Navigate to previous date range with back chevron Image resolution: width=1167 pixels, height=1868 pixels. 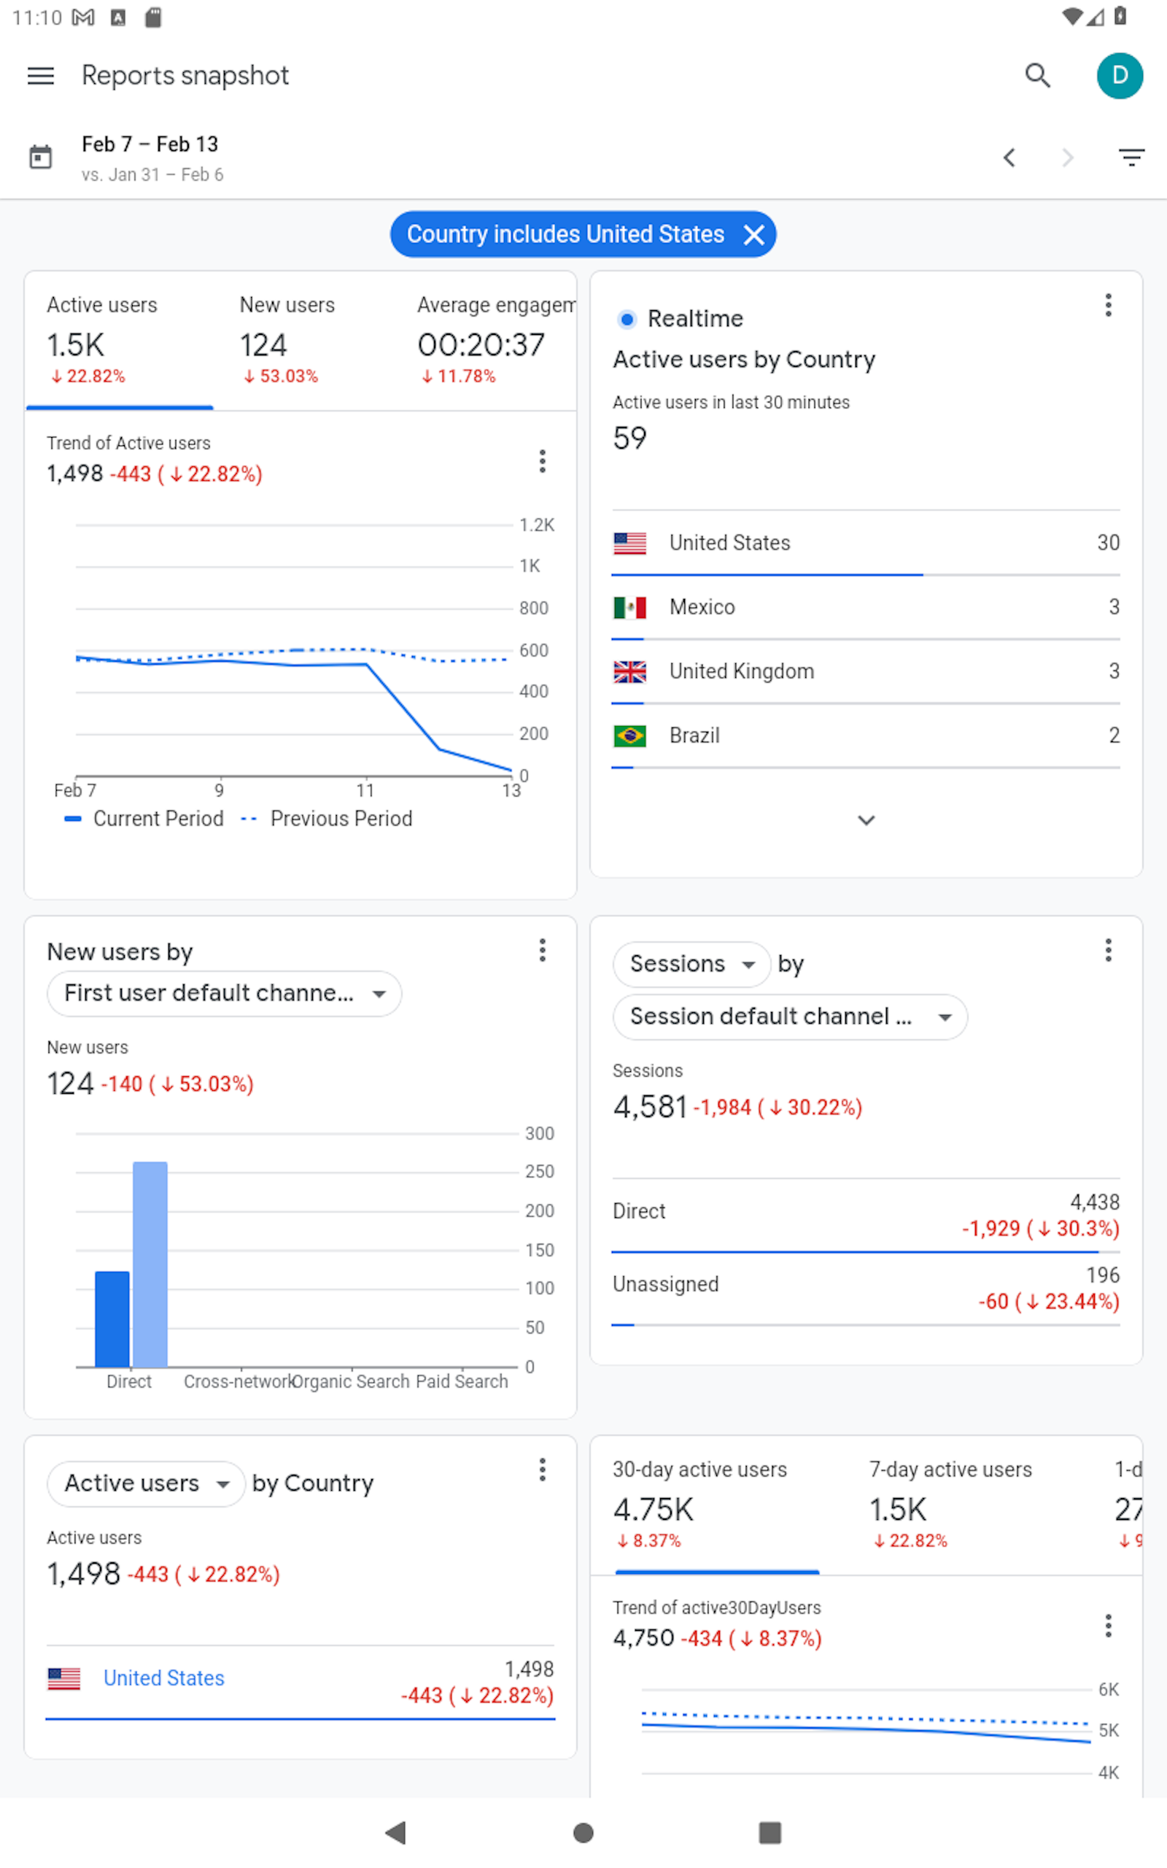pos(1009,158)
